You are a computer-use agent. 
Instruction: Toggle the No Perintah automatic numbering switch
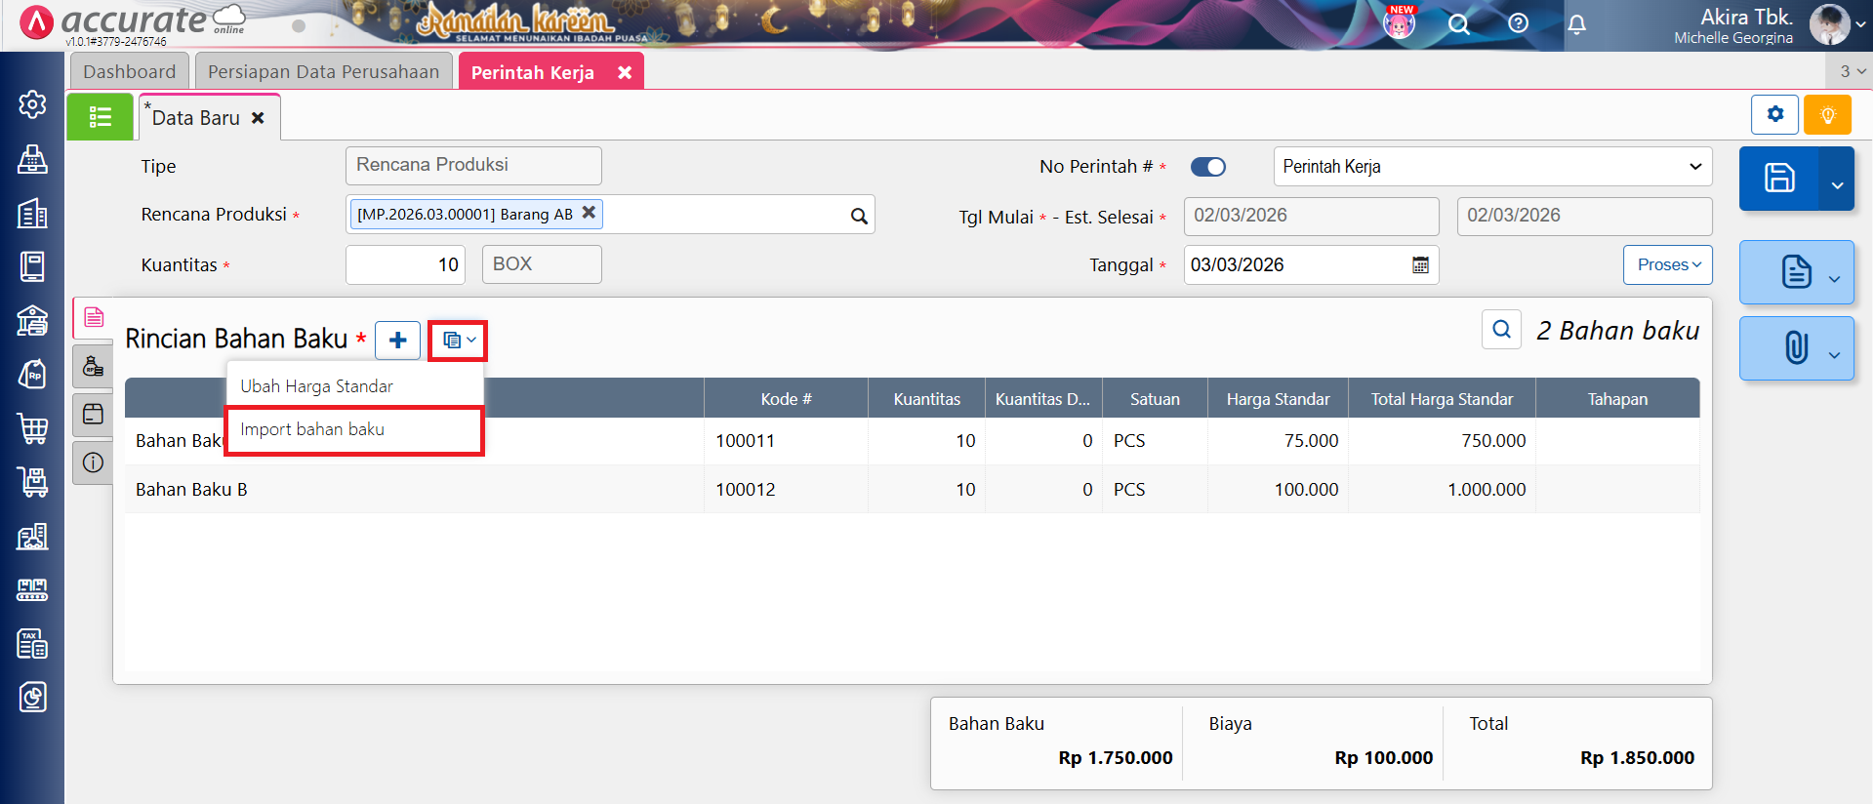(x=1207, y=167)
